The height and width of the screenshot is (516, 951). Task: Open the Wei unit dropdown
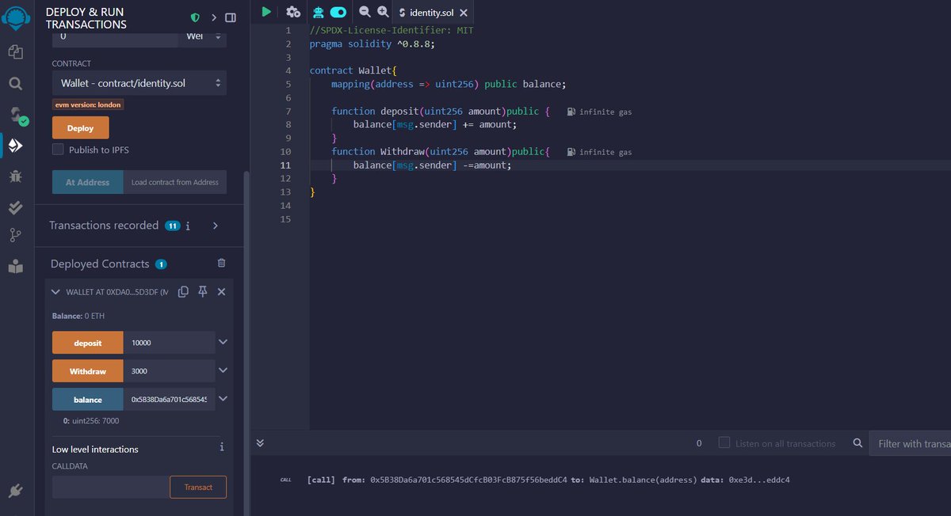click(x=204, y=36)
